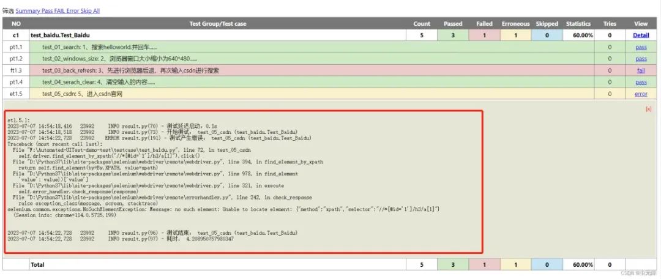The image size is (661, 279).
Task: Click Failed 1 in Total row
Action: [x=484, y=265]
